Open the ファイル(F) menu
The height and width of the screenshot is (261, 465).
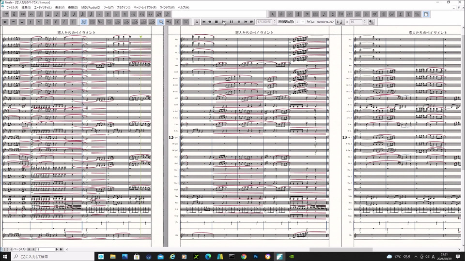pos(12,7)
